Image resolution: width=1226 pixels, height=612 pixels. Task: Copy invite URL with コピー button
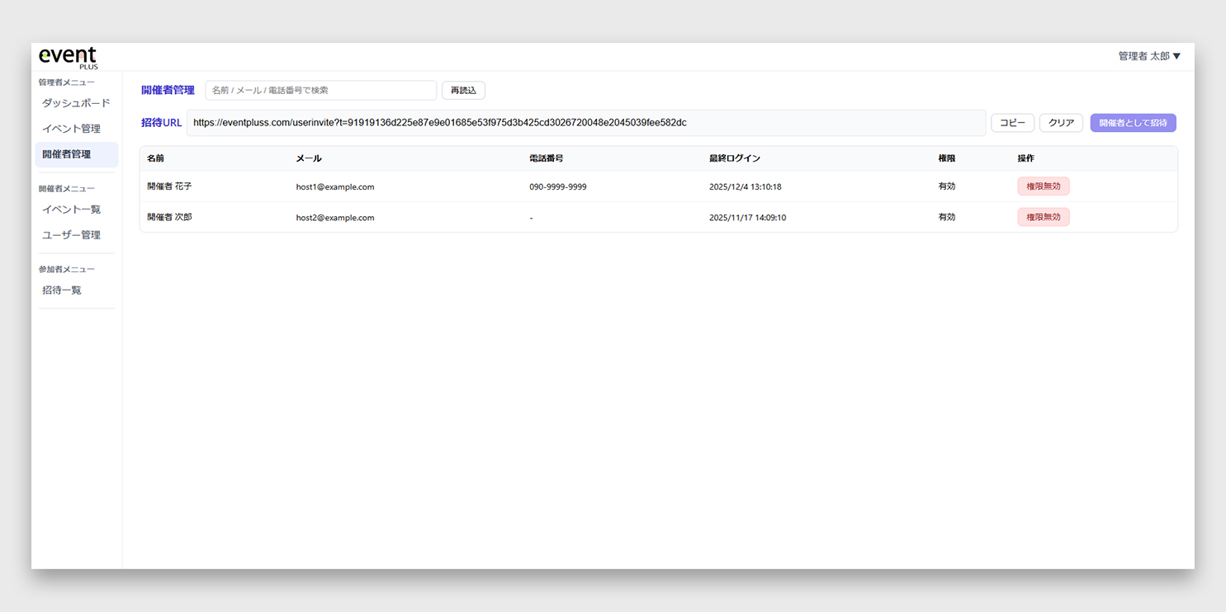pyautogui.click(x=1012, y=123)
